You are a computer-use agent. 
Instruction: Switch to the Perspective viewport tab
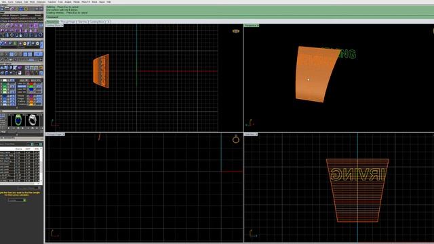pos(52,22)
